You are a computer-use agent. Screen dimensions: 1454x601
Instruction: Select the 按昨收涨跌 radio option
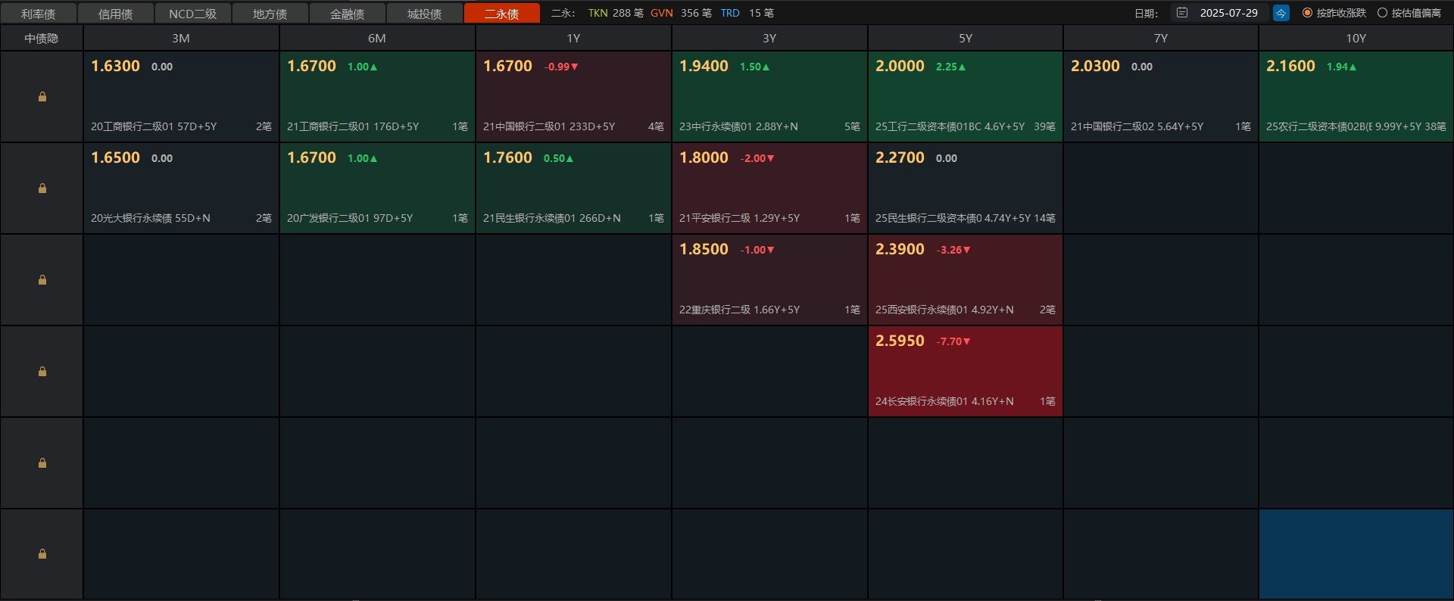pyautogui.click(x=1334, y=13)
